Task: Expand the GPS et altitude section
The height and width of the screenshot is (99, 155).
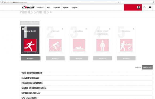Action: point(86,97)
